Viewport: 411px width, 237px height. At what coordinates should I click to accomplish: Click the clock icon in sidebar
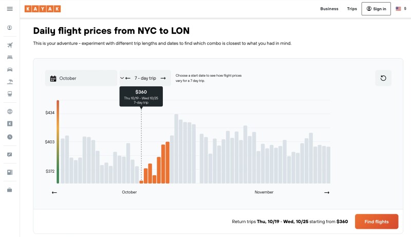pyautogui.click(x=10, y=137)
